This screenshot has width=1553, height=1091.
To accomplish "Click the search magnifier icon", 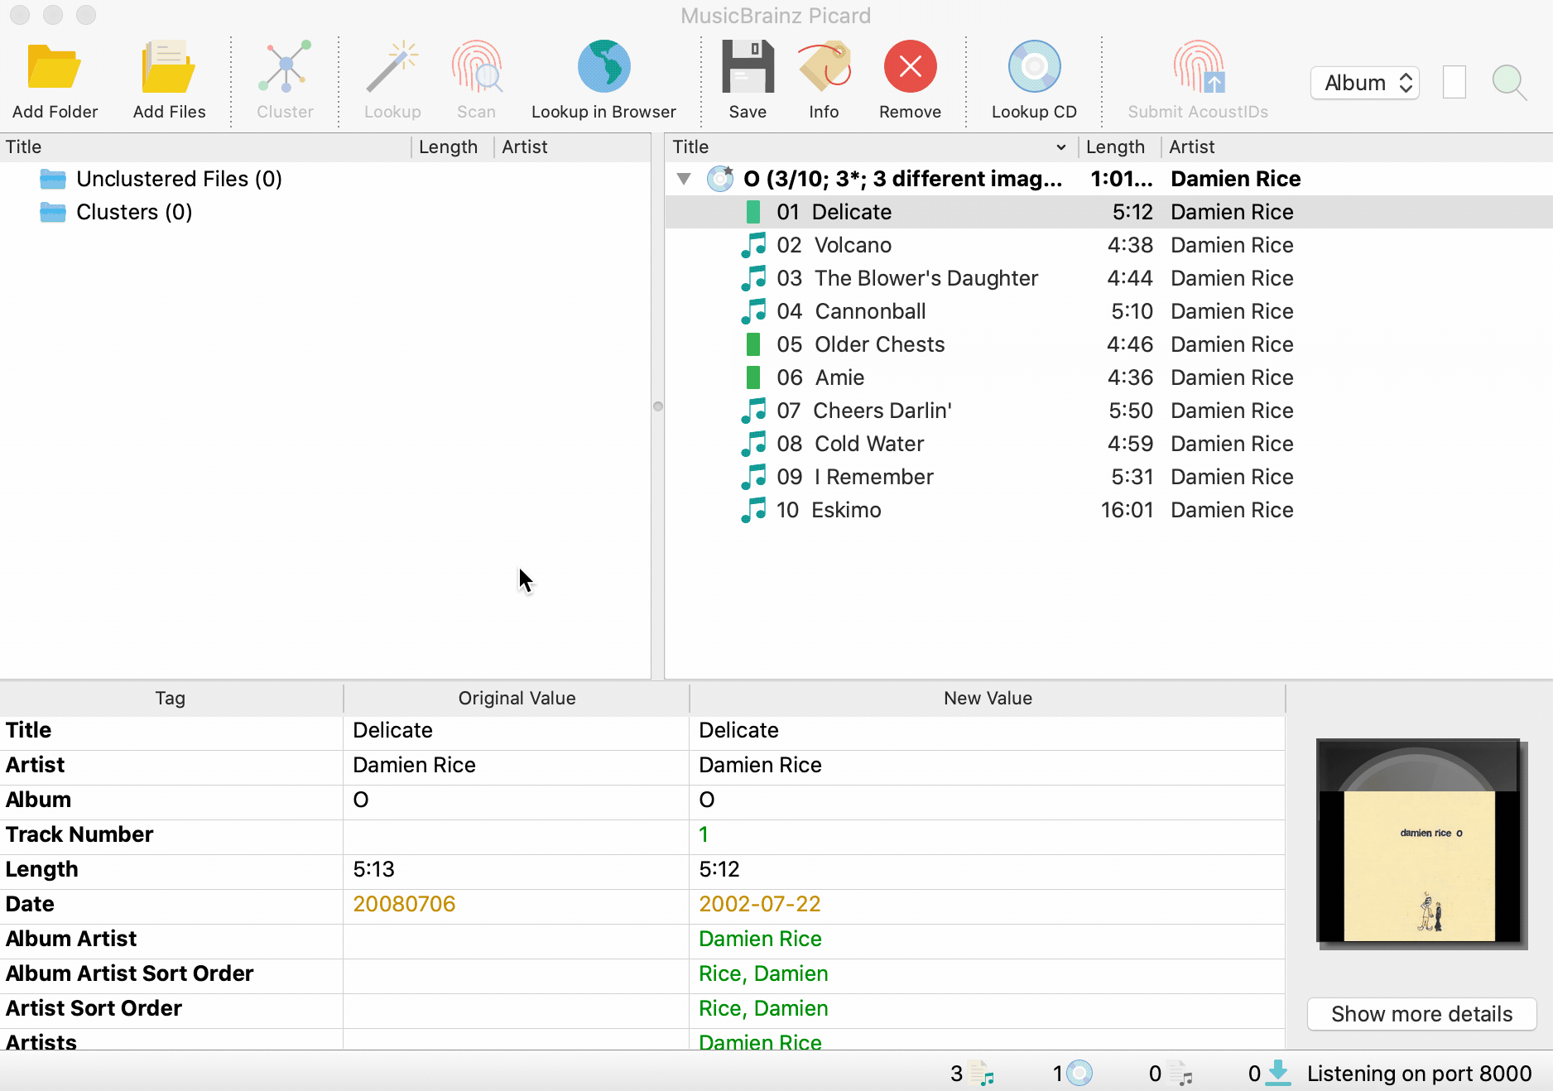I will [1508, 83].
